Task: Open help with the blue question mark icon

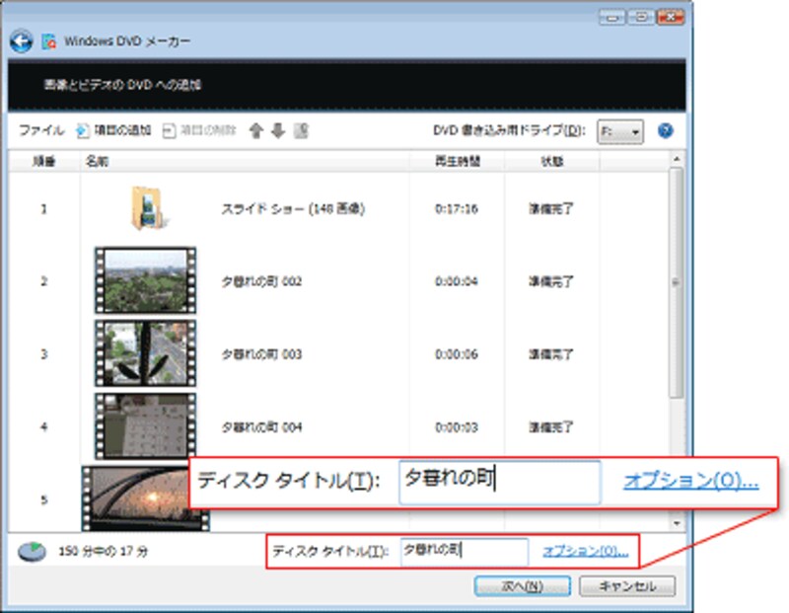Action: [x=665, y=130]
